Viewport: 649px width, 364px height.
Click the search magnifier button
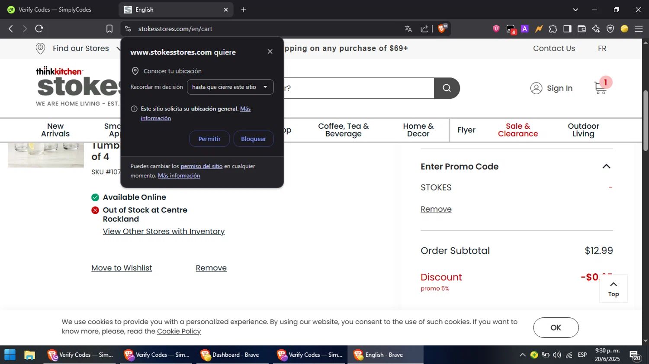[447, 88]
